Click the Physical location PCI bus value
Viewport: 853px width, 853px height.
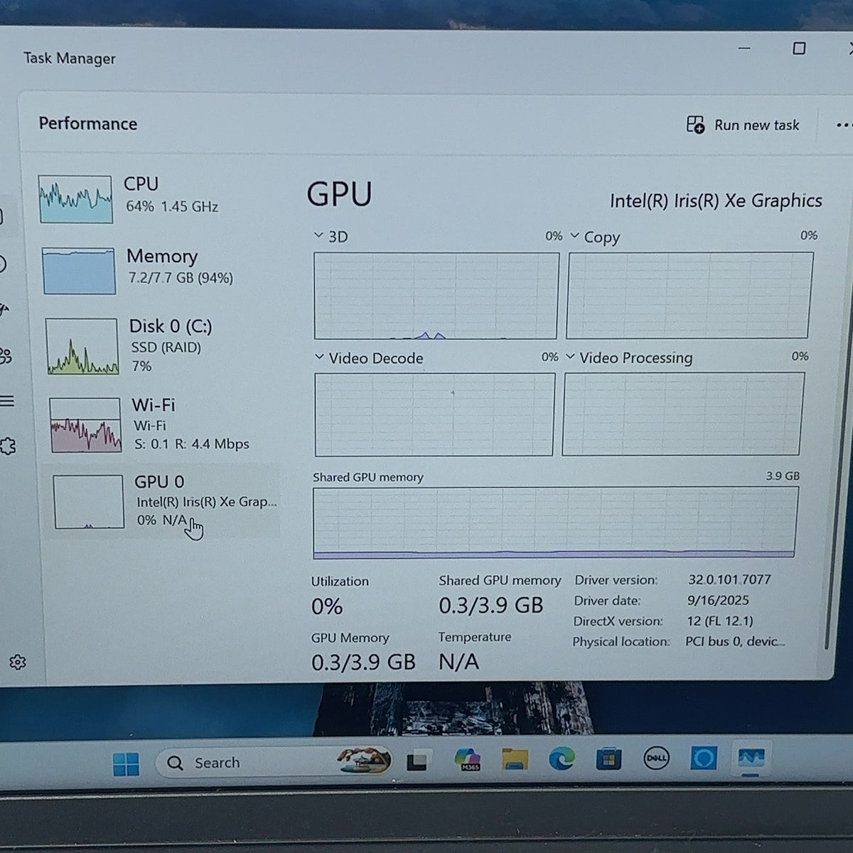735,641
